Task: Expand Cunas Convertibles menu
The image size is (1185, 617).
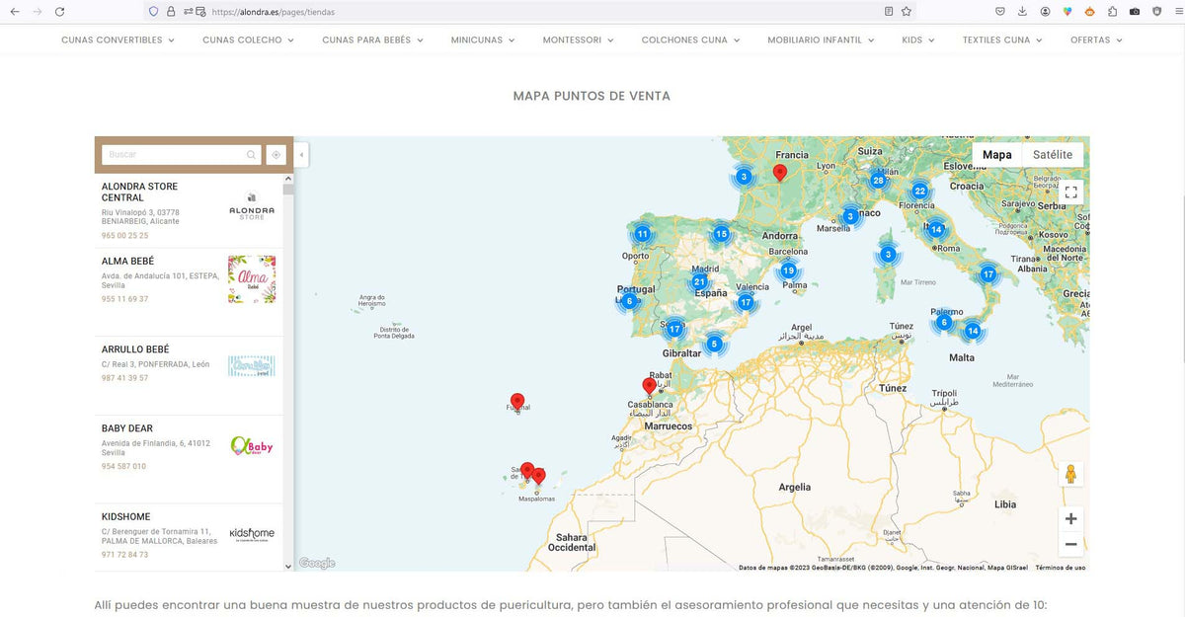Action: pos(118,40)
